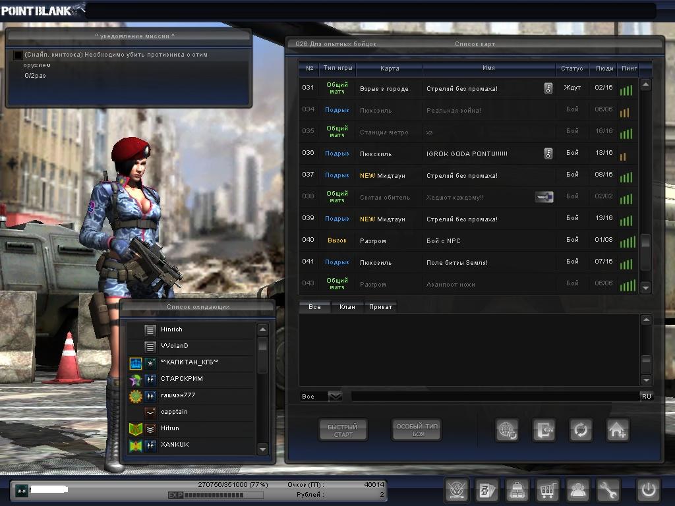Click the chat message input field
675x506 pixels.
[x=494, y=396]
